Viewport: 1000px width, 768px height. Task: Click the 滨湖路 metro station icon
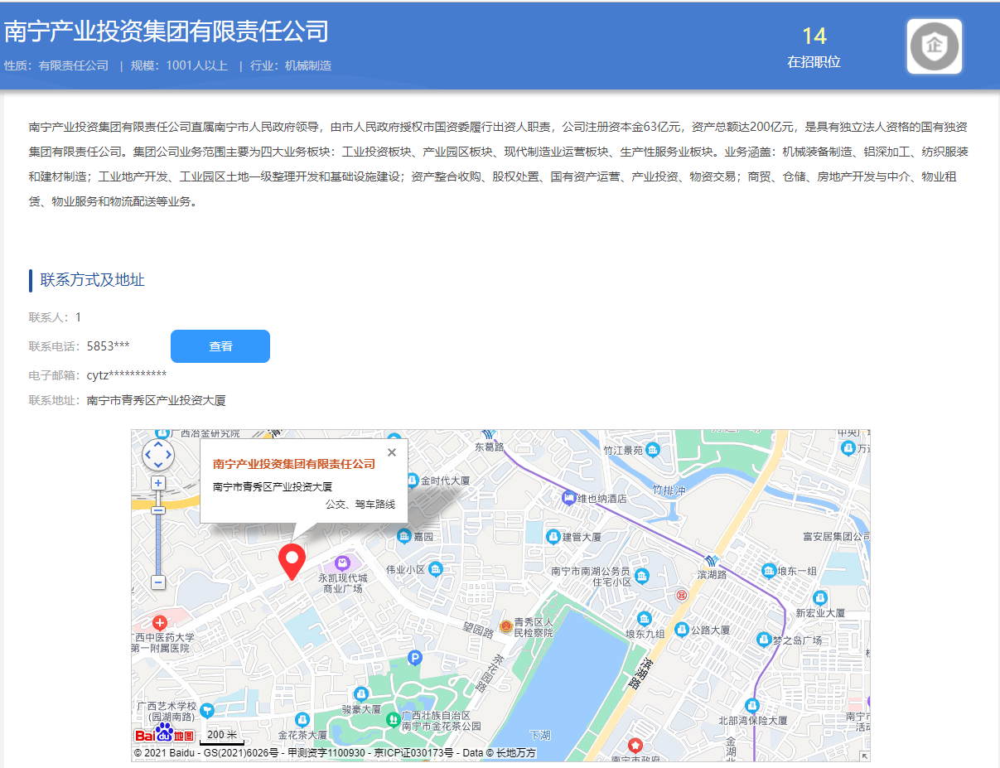[x=712, y=560]
